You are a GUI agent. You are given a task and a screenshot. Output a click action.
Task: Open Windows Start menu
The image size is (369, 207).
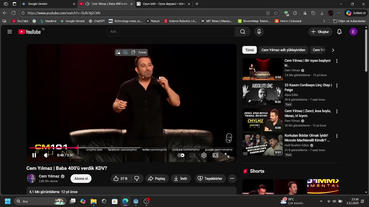coord(8,201)
